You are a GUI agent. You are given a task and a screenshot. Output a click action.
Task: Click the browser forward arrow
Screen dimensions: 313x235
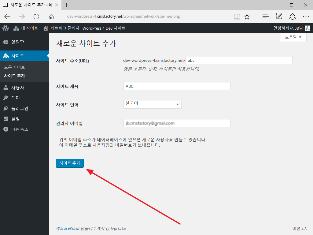(22, 17)
